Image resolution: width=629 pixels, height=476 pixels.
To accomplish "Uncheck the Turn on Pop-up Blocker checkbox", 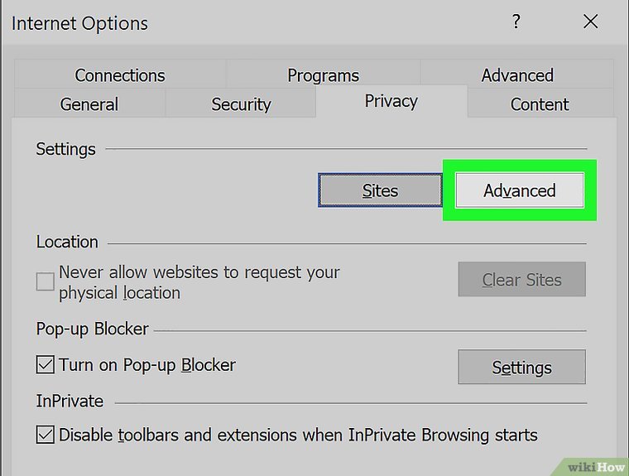I will (x=46, y=364).
